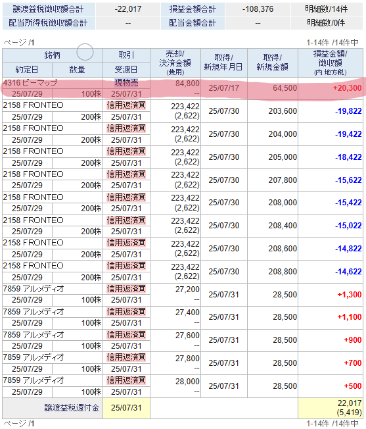This screenshot has width=366, height=429.
Task: Click the 取引 column header
Action: pyautogui.click(x=126, y=55)
